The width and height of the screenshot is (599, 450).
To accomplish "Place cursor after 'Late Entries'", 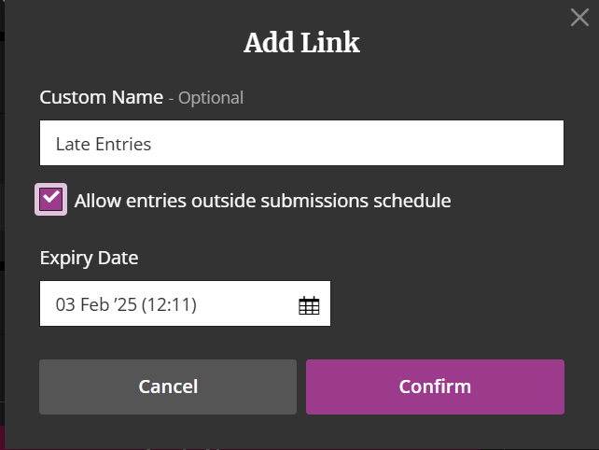I will 153,144.
